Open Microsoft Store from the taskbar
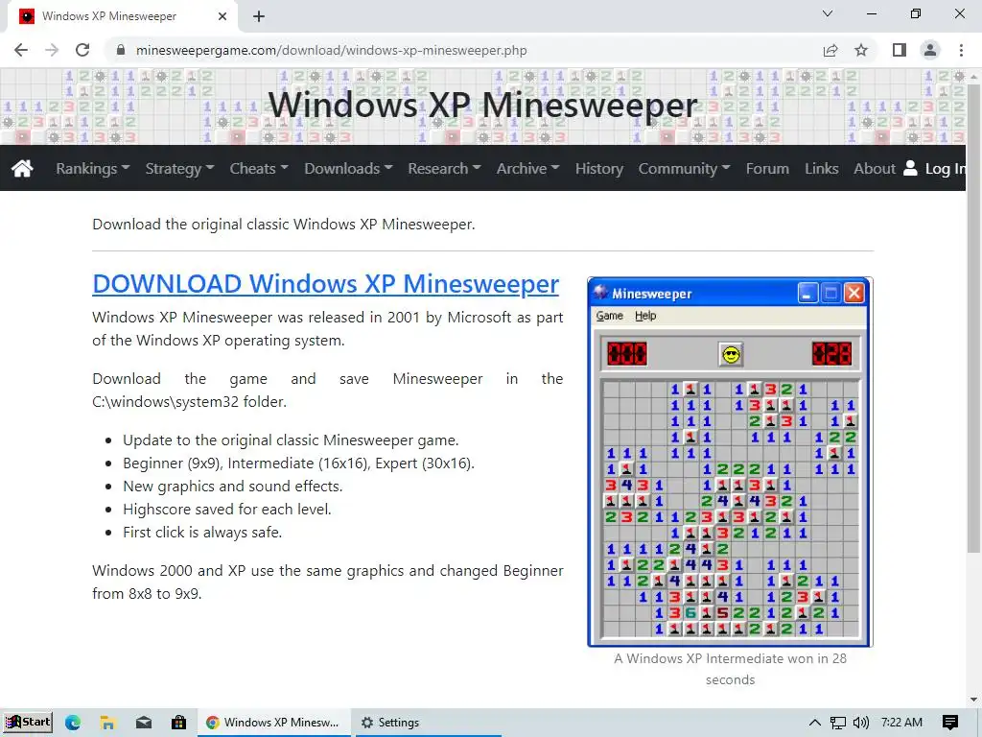Image resolution: width=982 pixels, height=737 pixels. pos(178,723)
